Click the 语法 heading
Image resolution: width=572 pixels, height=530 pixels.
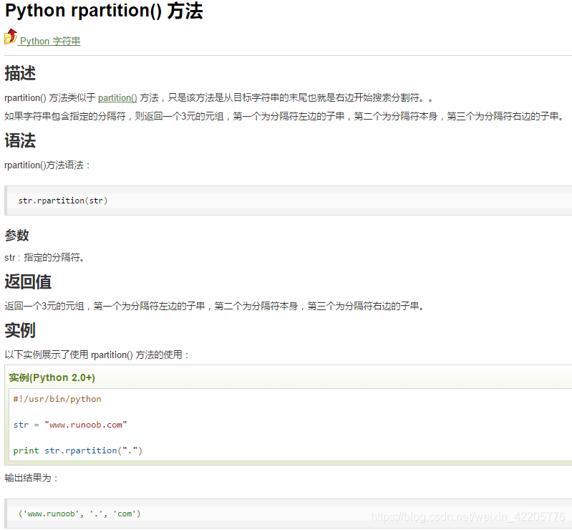click(x=20, y=140)
